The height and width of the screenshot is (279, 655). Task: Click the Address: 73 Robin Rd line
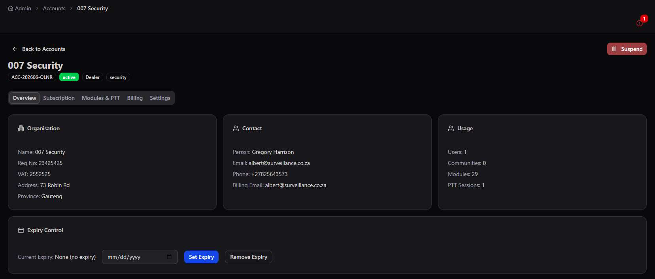44,185
